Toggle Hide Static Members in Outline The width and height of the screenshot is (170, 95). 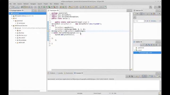(x=151, y=45)
